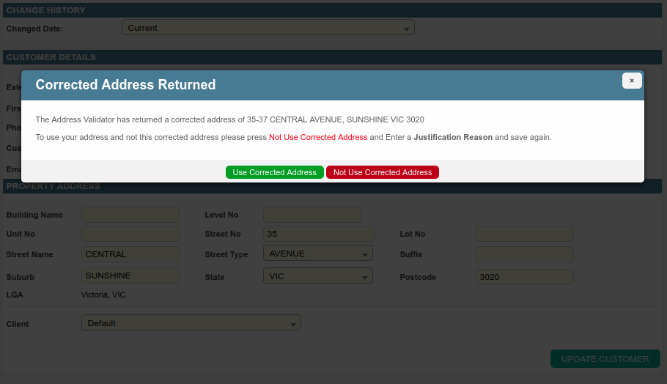Image resolution: width=667 pixels, height=384 pixels.
Task: Focus the Postcode field containing 3020
Action: pos(524,277)
